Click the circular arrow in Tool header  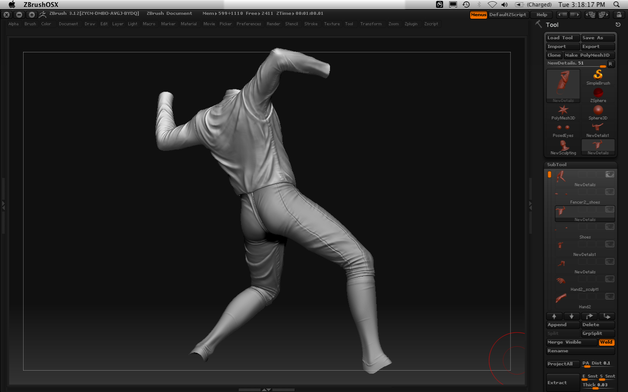click(x=618, y=25)
